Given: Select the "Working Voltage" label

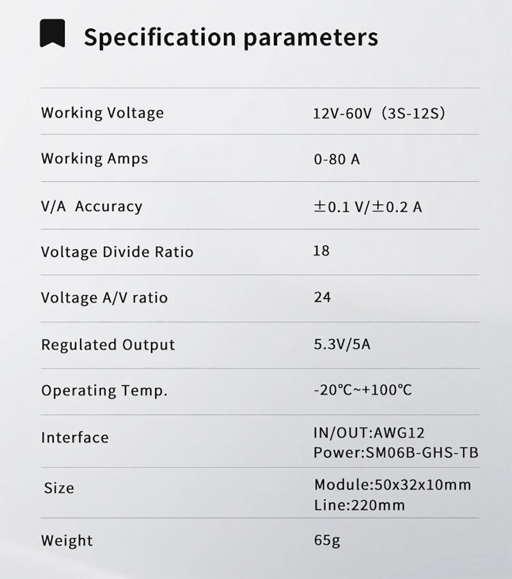Looking at the screenshot, I should 102,113.
